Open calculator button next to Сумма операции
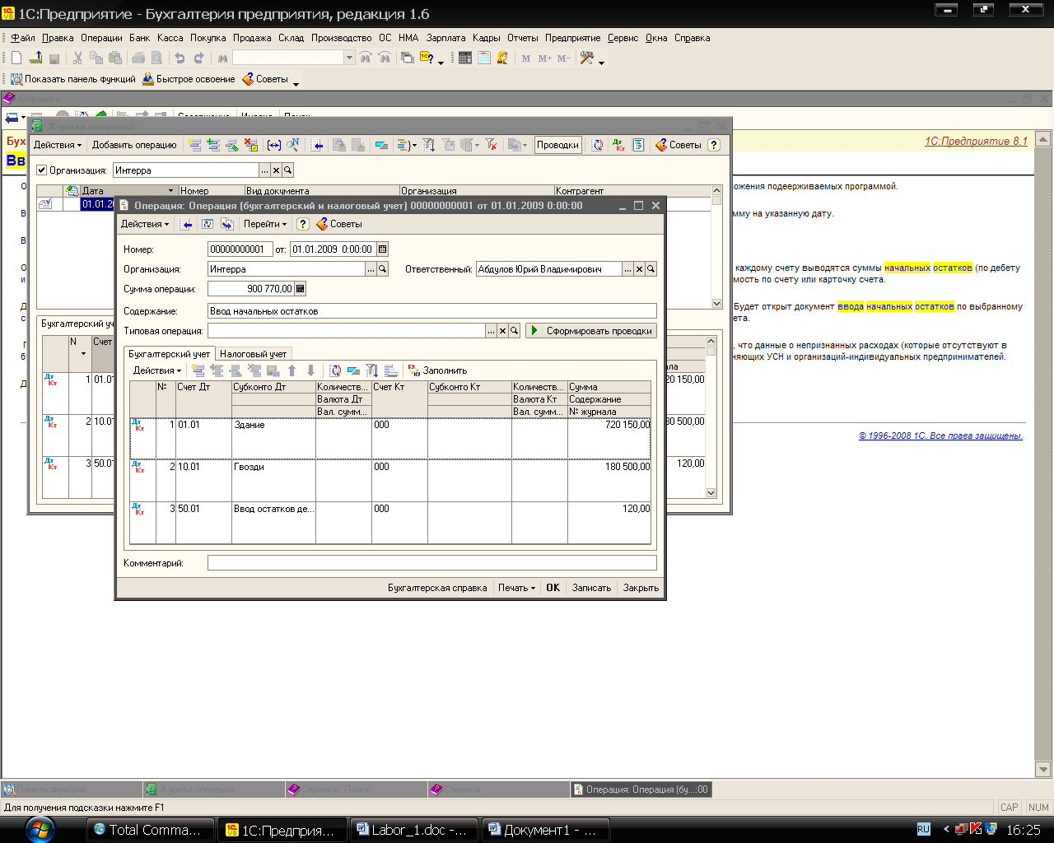Screen dimensions: 1054x843 tap(301, 289)
